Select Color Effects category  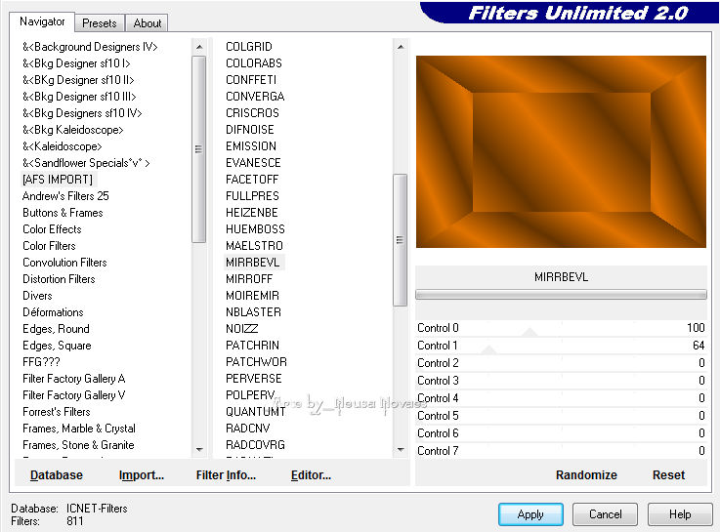[x=52, y=229]
